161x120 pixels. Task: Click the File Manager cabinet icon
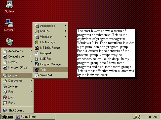[x=37, y=42]
